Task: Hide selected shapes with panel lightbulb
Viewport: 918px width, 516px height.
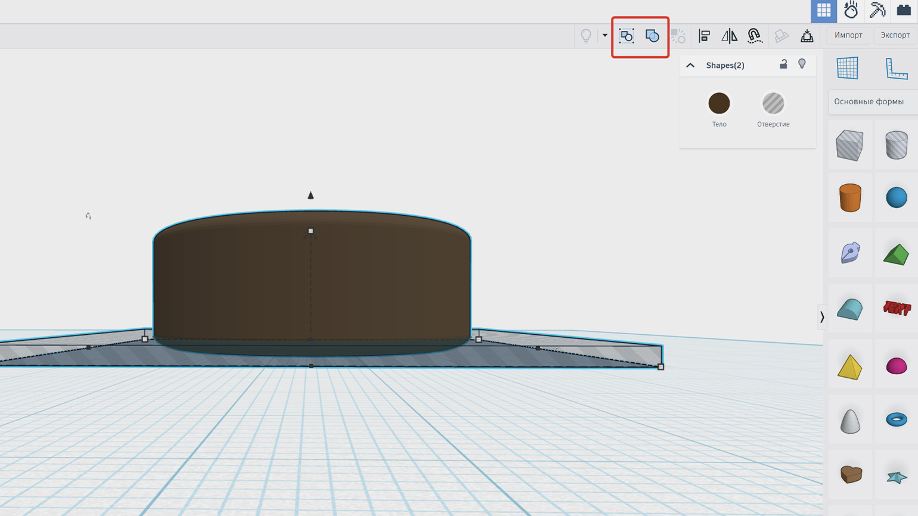Action: (x=802, y=64)
